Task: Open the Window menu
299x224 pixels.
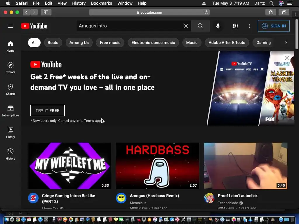Action: pos(125,3)
